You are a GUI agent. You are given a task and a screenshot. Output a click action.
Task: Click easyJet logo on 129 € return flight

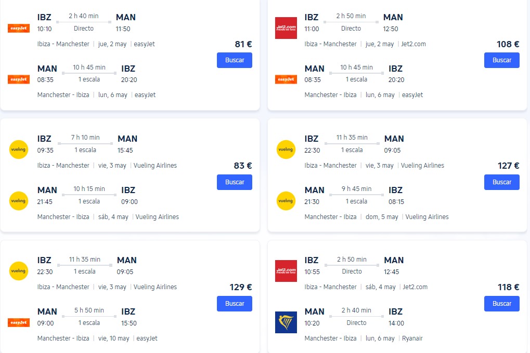(19, 322)
